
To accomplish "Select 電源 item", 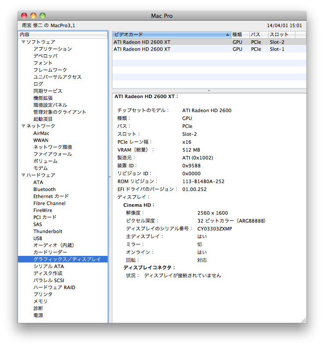I will [38, 315].
